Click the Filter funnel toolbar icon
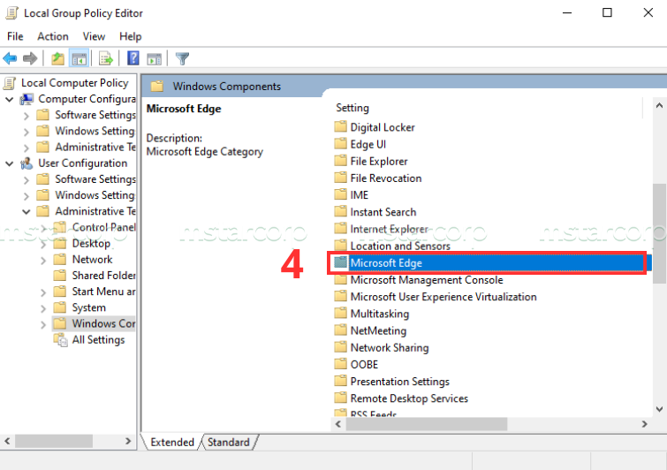The width and height of the screenshot is (667, 470). pyautogui.click(x=182, y=58)
